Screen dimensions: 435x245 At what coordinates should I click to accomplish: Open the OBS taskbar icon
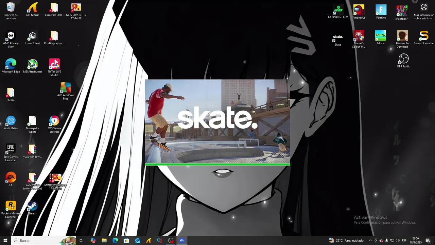coord(171,241)
